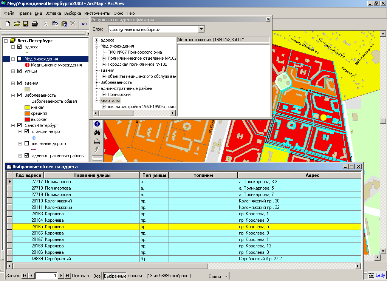
Task: Show all records with Все button
Action: tap(97, 276)
